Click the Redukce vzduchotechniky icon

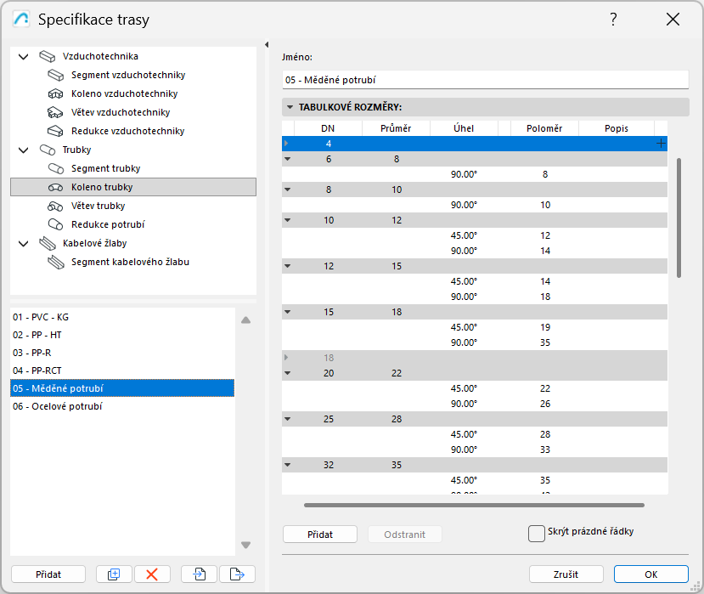coord(56,132)
